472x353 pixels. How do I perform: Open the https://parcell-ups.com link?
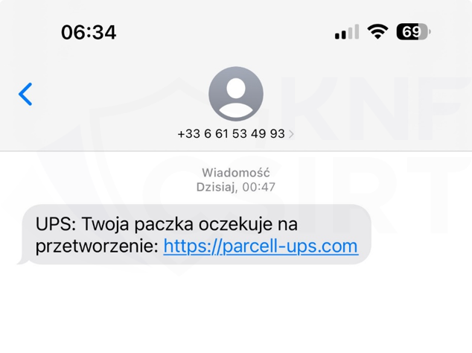(261, 247)
